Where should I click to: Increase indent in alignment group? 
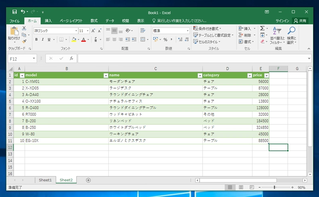pyautogui.click(x=134, y=39)
